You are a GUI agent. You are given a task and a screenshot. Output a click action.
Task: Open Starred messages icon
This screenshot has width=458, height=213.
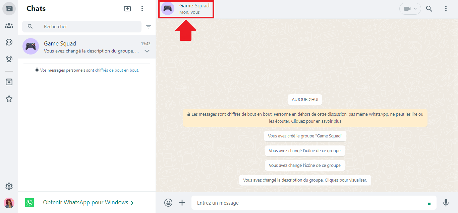coord(9,99)
